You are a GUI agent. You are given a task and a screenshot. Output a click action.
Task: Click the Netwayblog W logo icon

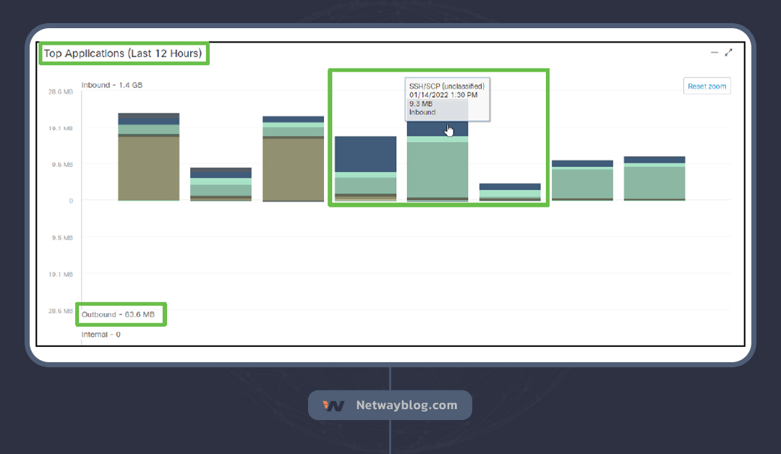pyautogui.click(x=333, y=406)
